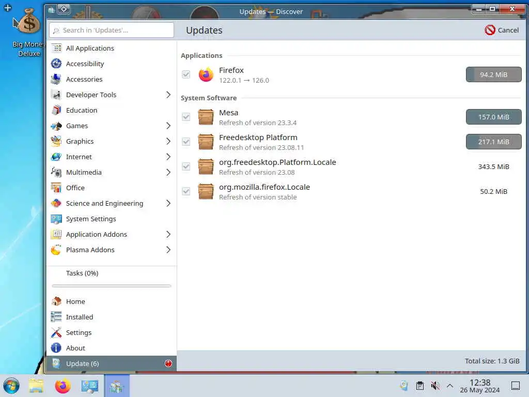Cancel the running updates
This screenshot has height=397, width=529.
click(502, 30)
